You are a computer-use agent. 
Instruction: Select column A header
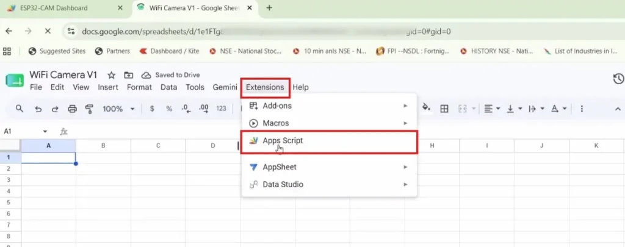pyautogui.click(x=49, y=146)
